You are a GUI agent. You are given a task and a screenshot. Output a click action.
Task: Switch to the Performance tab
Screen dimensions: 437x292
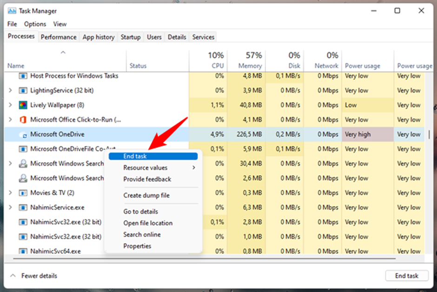click(x=59, y=37)
